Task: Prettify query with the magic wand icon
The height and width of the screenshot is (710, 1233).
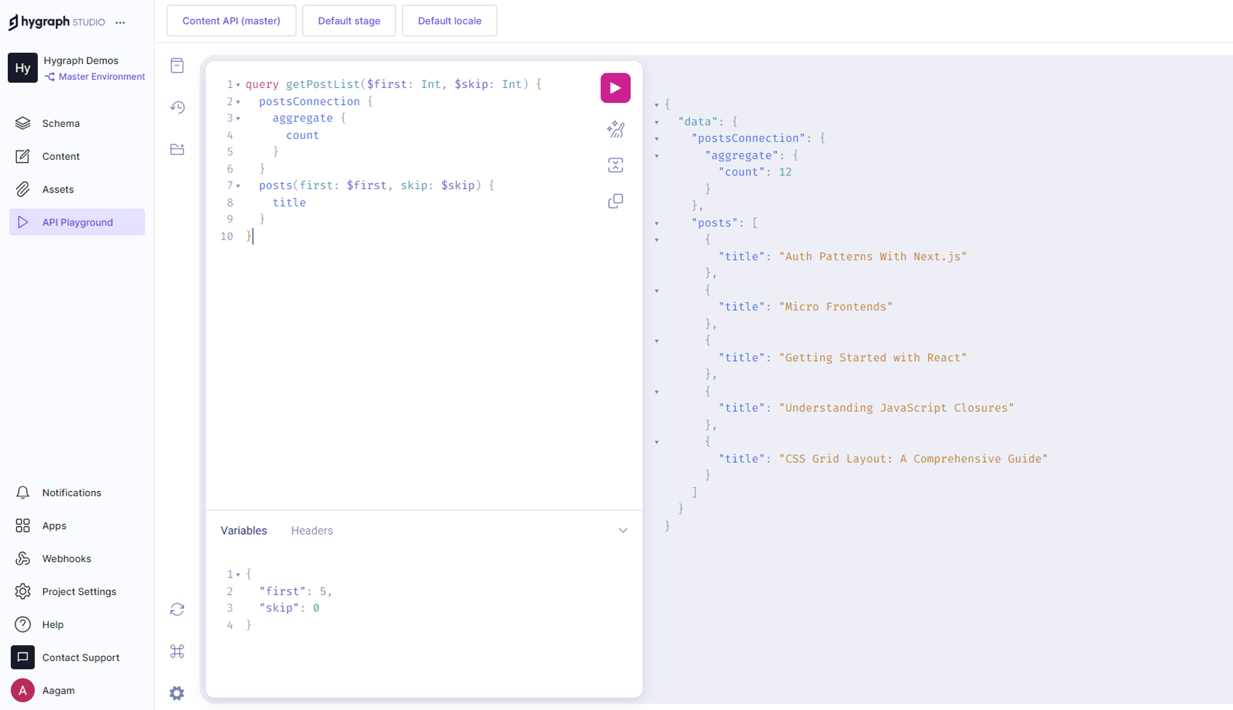Action: tap(615, 129)
